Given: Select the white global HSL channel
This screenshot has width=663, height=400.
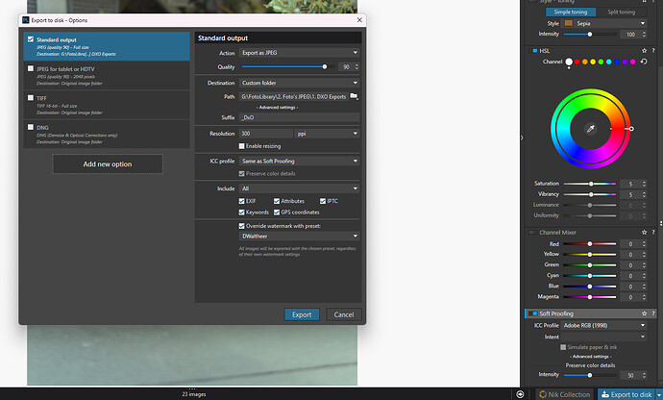Looking at the screenshot, I should (x=569, y=62).
